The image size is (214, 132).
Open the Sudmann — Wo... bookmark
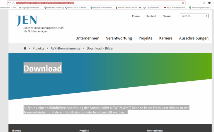coord(9,7)
